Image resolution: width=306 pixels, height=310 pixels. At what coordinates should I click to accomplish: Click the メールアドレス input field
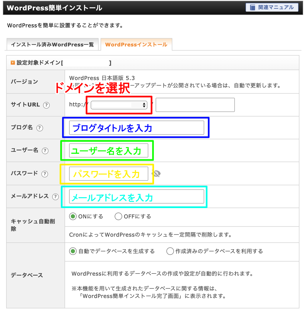click(137, 196)
